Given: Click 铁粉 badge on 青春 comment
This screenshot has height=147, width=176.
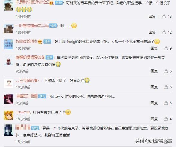Looking at the screenshot, I should pos(59,3).
